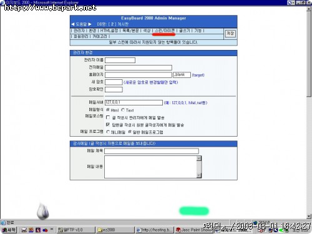Click the '감사메일' section header text
This screenshot has width=312, height=234.
(114, 144)
